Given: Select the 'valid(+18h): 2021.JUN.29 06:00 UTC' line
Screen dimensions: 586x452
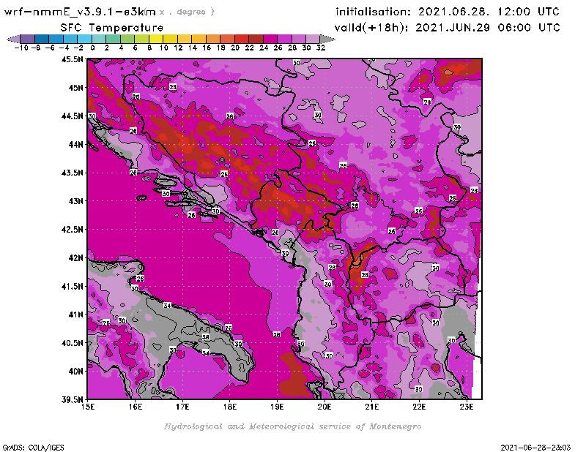Looking at the screenshot, I should pyautogui.click(x=447, y=28).
